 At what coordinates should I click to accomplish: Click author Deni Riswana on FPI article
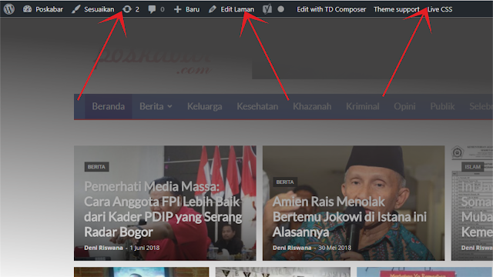point(103,248)
